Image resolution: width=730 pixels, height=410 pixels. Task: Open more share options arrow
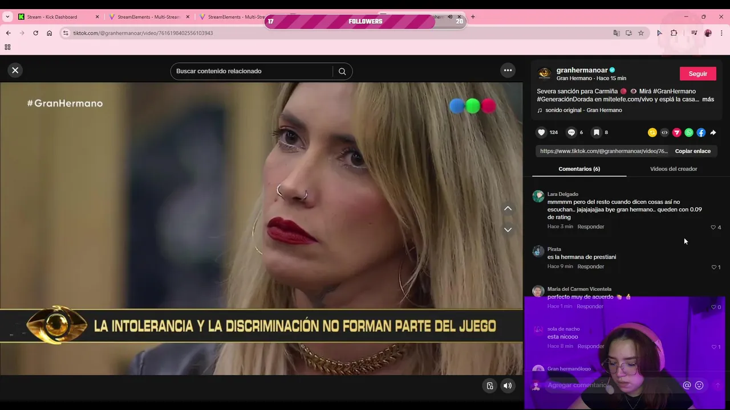tap(713, 132)
